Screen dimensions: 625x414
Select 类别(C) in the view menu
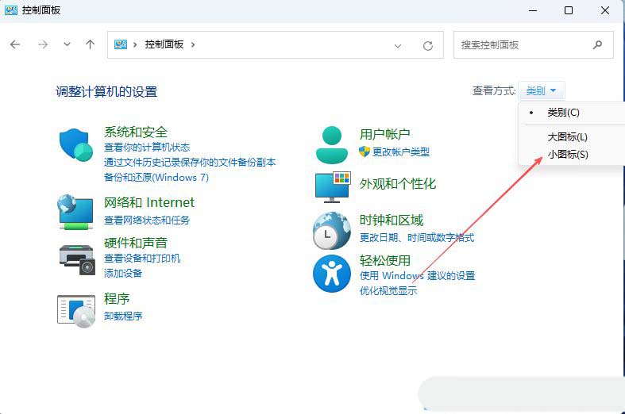coord(563,113)
